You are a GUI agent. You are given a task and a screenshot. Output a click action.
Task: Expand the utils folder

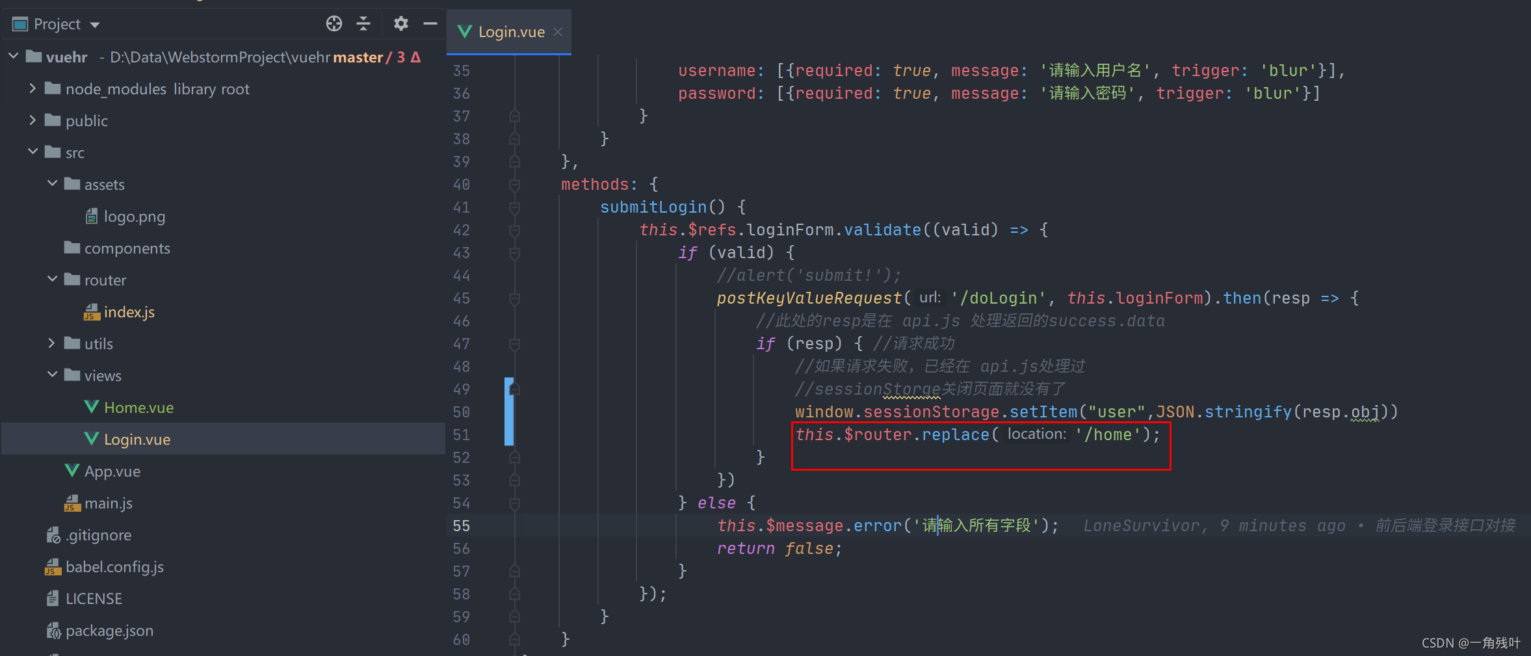[52, 343]
